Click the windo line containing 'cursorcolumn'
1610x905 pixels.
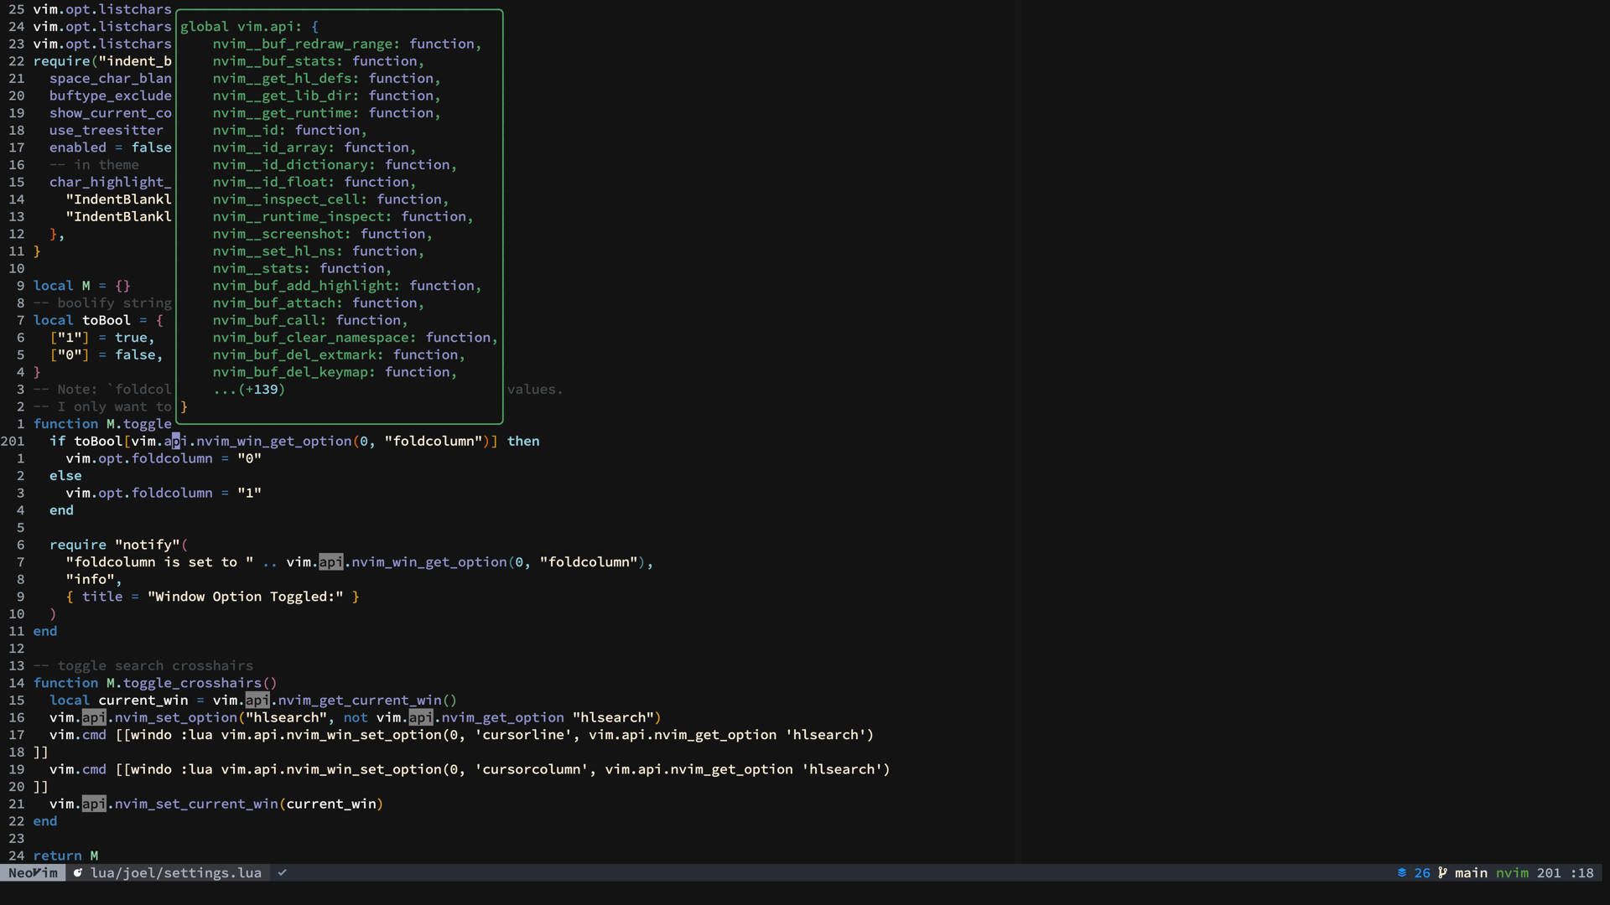470,769
